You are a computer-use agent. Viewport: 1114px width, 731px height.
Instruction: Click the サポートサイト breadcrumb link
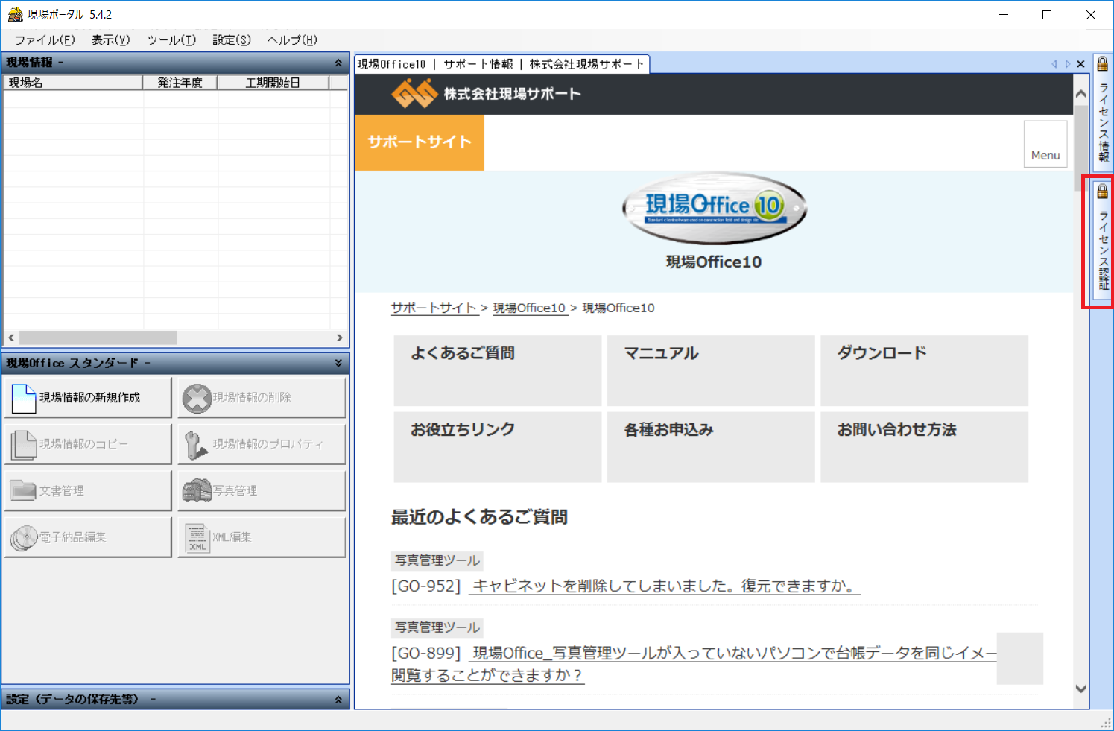pos(434,308)
